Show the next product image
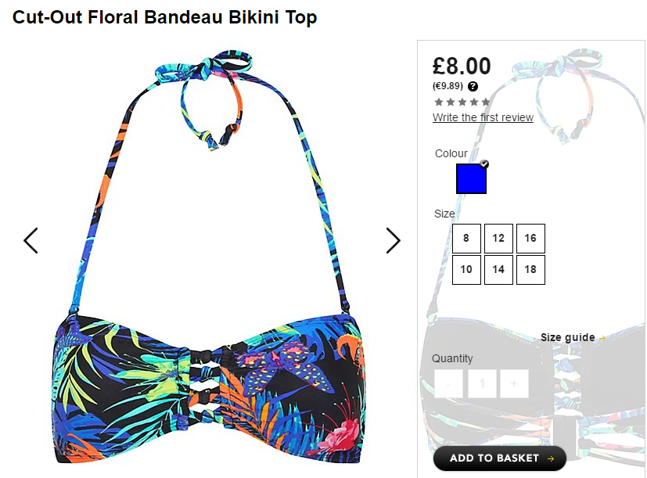This screenshot has width=647, height=478. [x=394, y=240]
